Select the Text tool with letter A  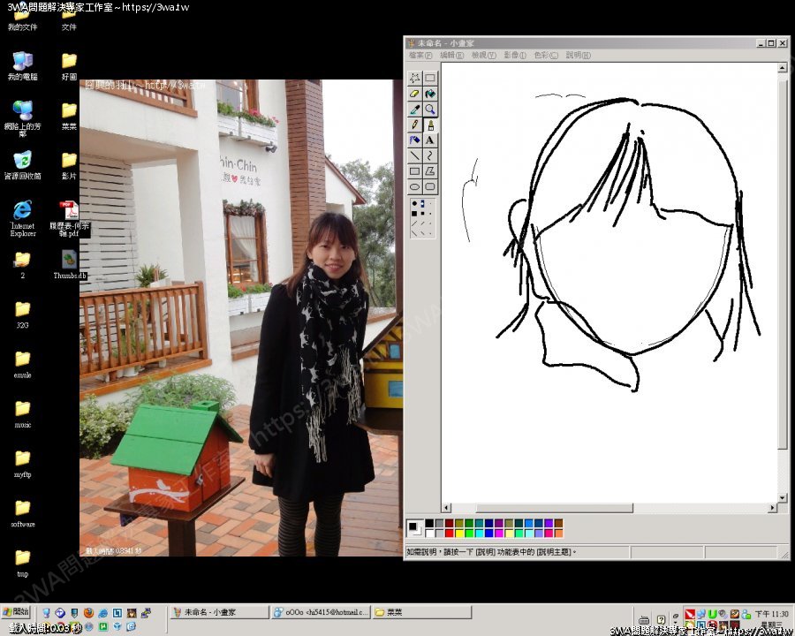(430, 140)
